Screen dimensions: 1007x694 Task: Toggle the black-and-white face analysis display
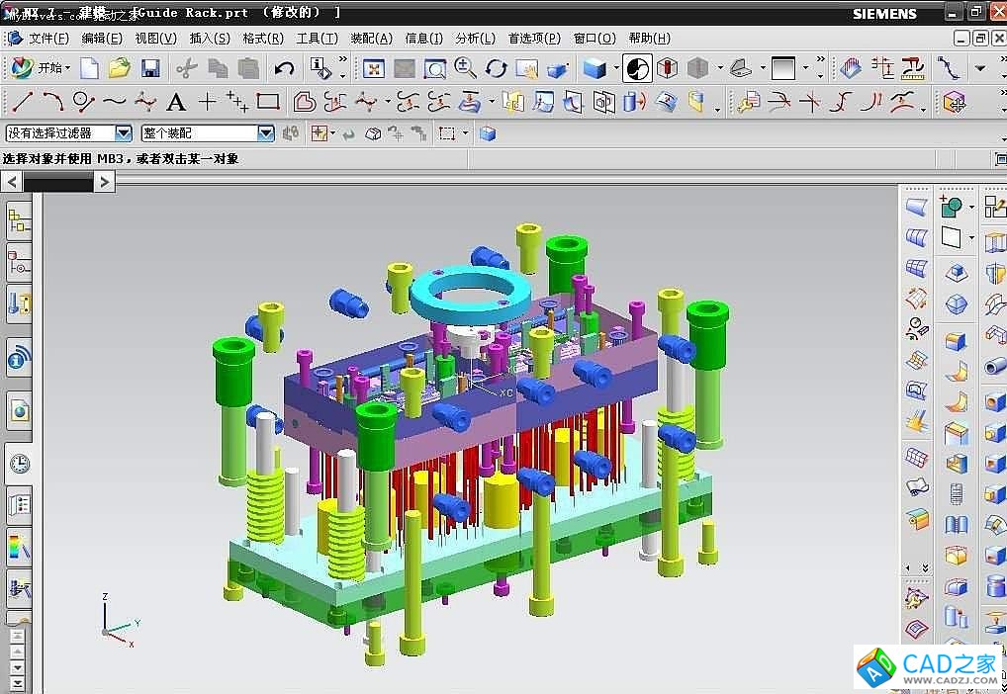point(638,68)
